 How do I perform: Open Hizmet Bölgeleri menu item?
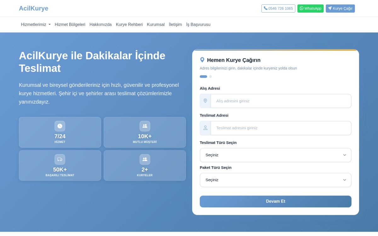(x=70, y=25)
